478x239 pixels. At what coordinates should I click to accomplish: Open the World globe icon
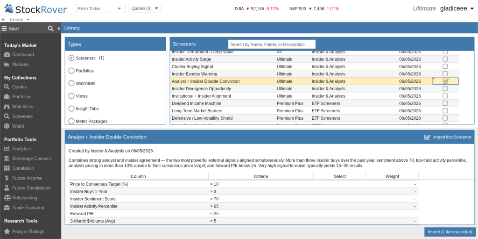7,126
